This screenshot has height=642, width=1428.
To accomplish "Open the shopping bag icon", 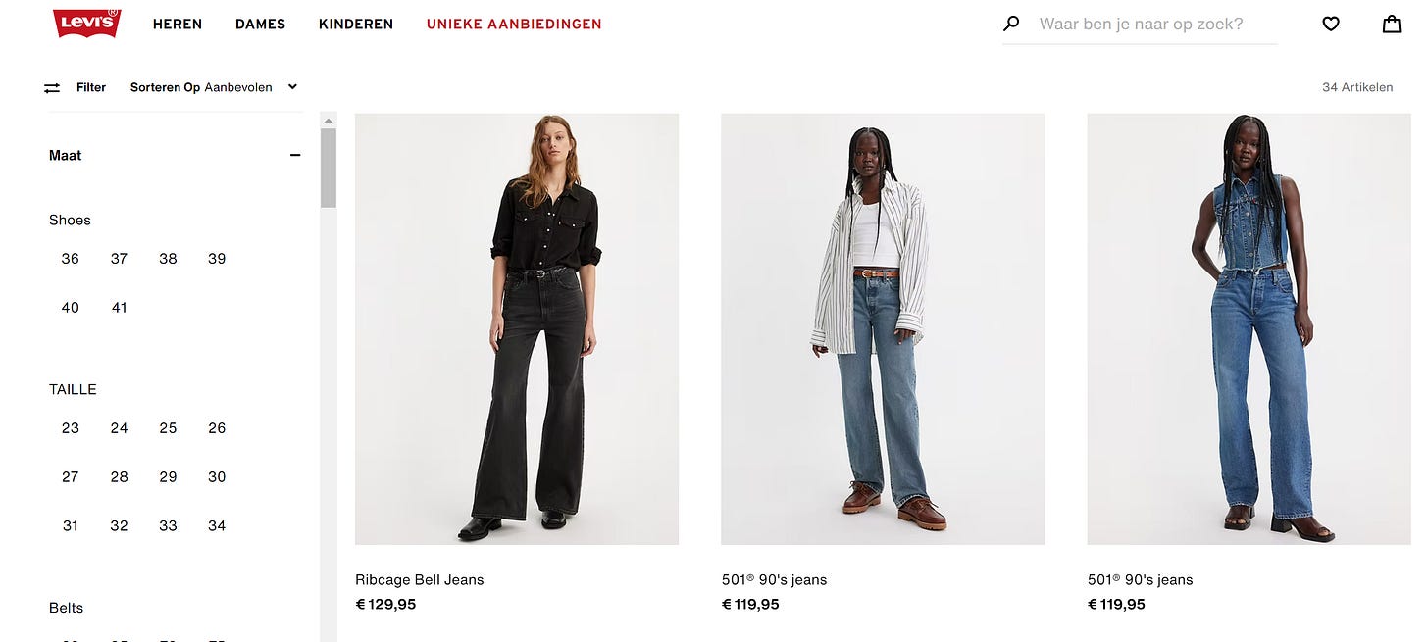I will tap(1392, 24).
